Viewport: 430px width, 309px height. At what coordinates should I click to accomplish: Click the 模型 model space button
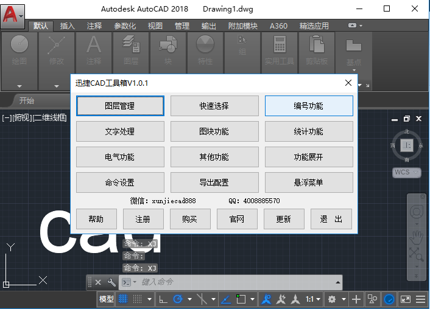coord(107,299)
